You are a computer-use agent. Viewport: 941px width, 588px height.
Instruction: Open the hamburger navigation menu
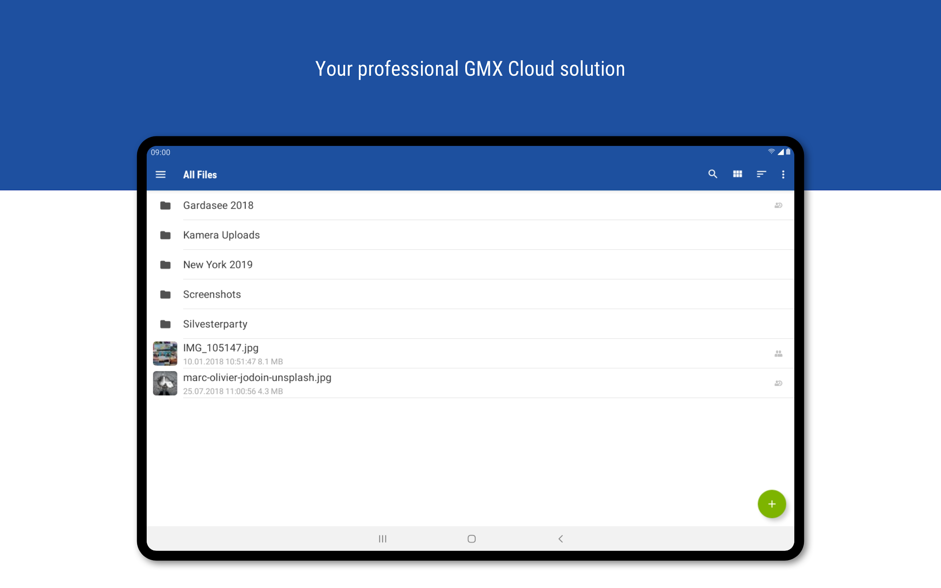[x=161, y=175]
